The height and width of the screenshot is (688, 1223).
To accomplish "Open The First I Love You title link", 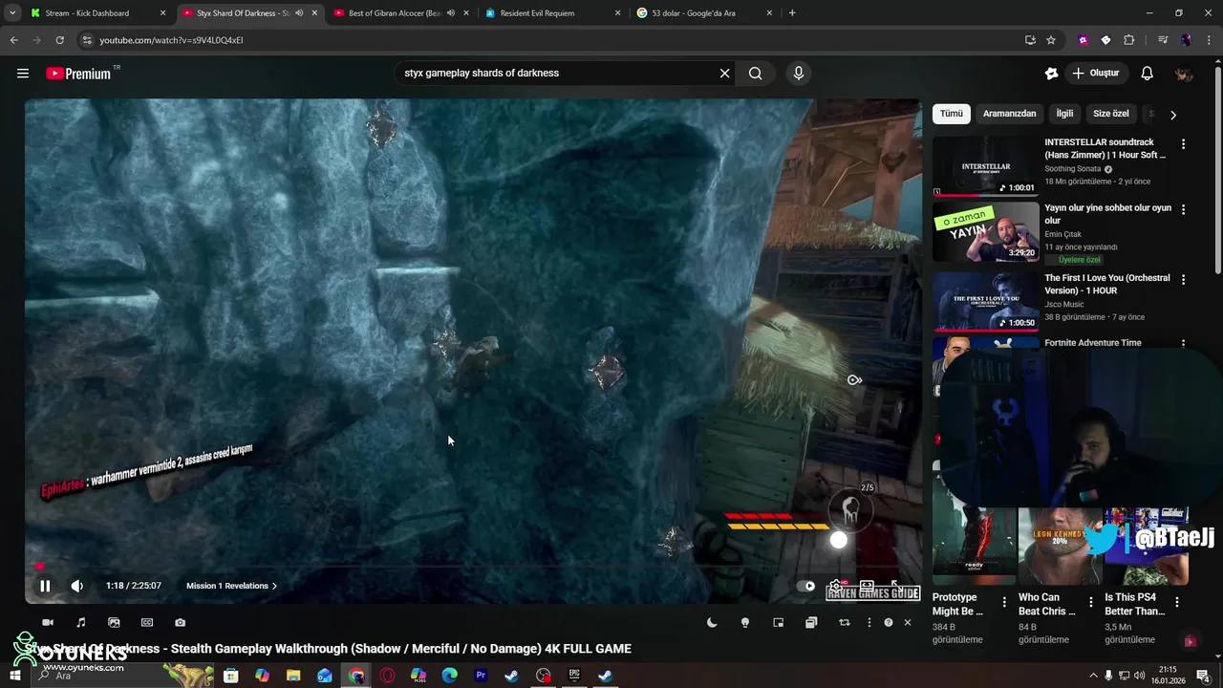I will pos(1107,284).
